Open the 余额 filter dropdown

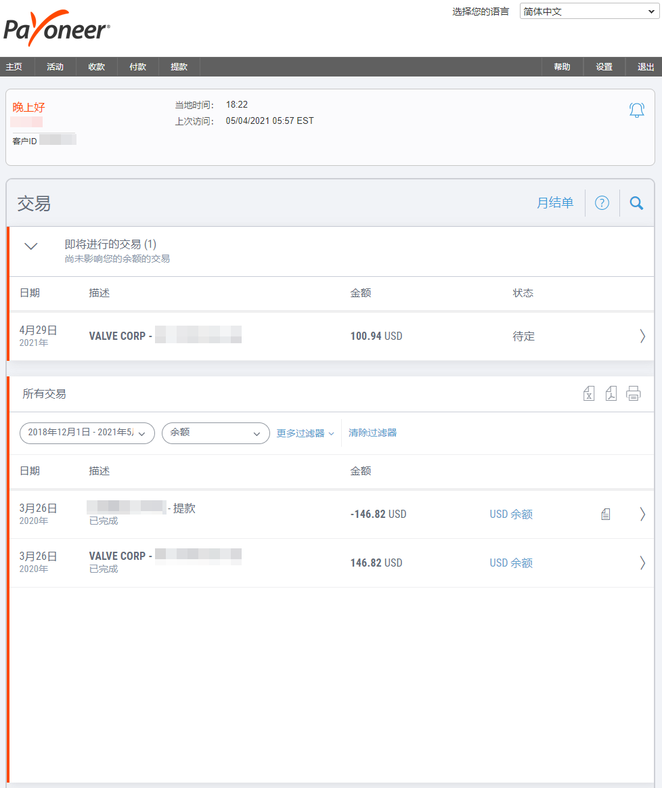point(215,433)
